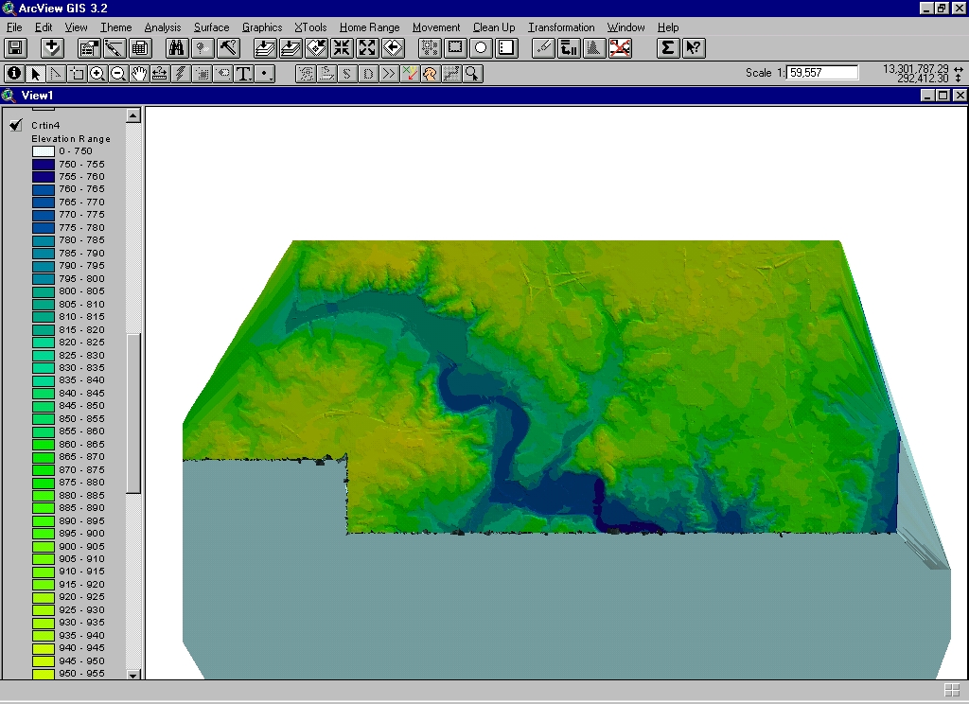Select the Zoom In magnifier tool
The height and width of the screenshot is (704, 969).
click(97, 74)
